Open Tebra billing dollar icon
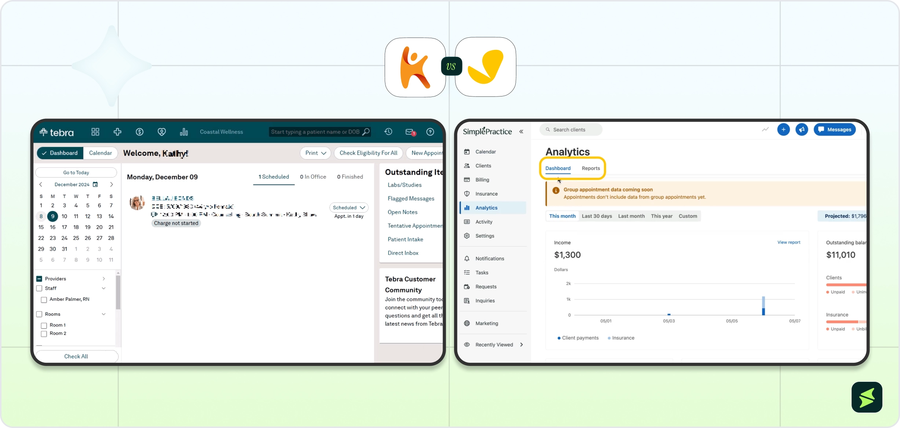 139,132
